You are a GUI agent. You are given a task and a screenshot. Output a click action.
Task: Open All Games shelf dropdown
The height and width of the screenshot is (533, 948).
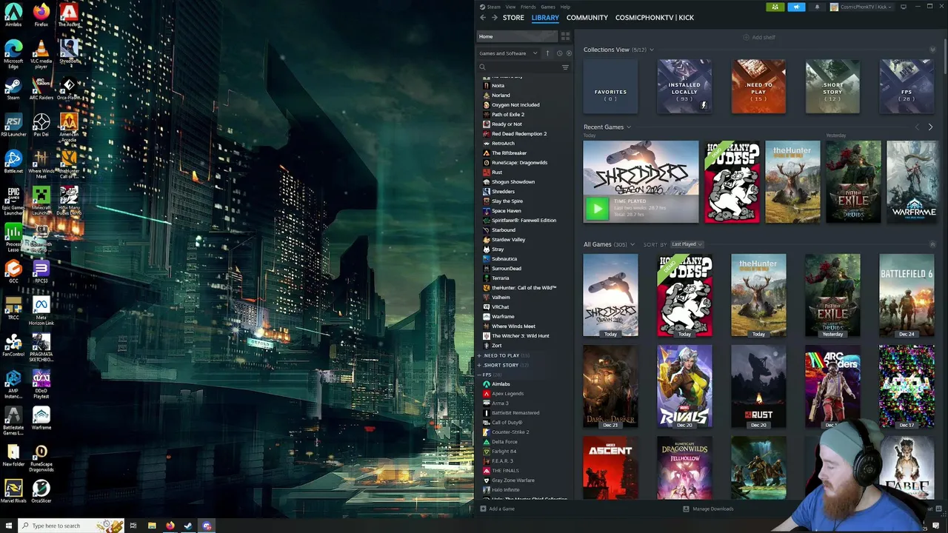coord(632,244)
